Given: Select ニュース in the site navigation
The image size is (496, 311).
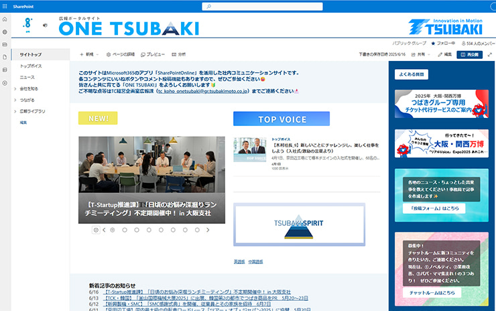Looking at the screenshot, I should coord(27,77).
